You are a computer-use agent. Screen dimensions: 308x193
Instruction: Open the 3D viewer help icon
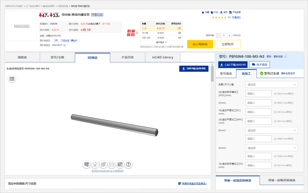pyautogui.click(x=128, y=164)
